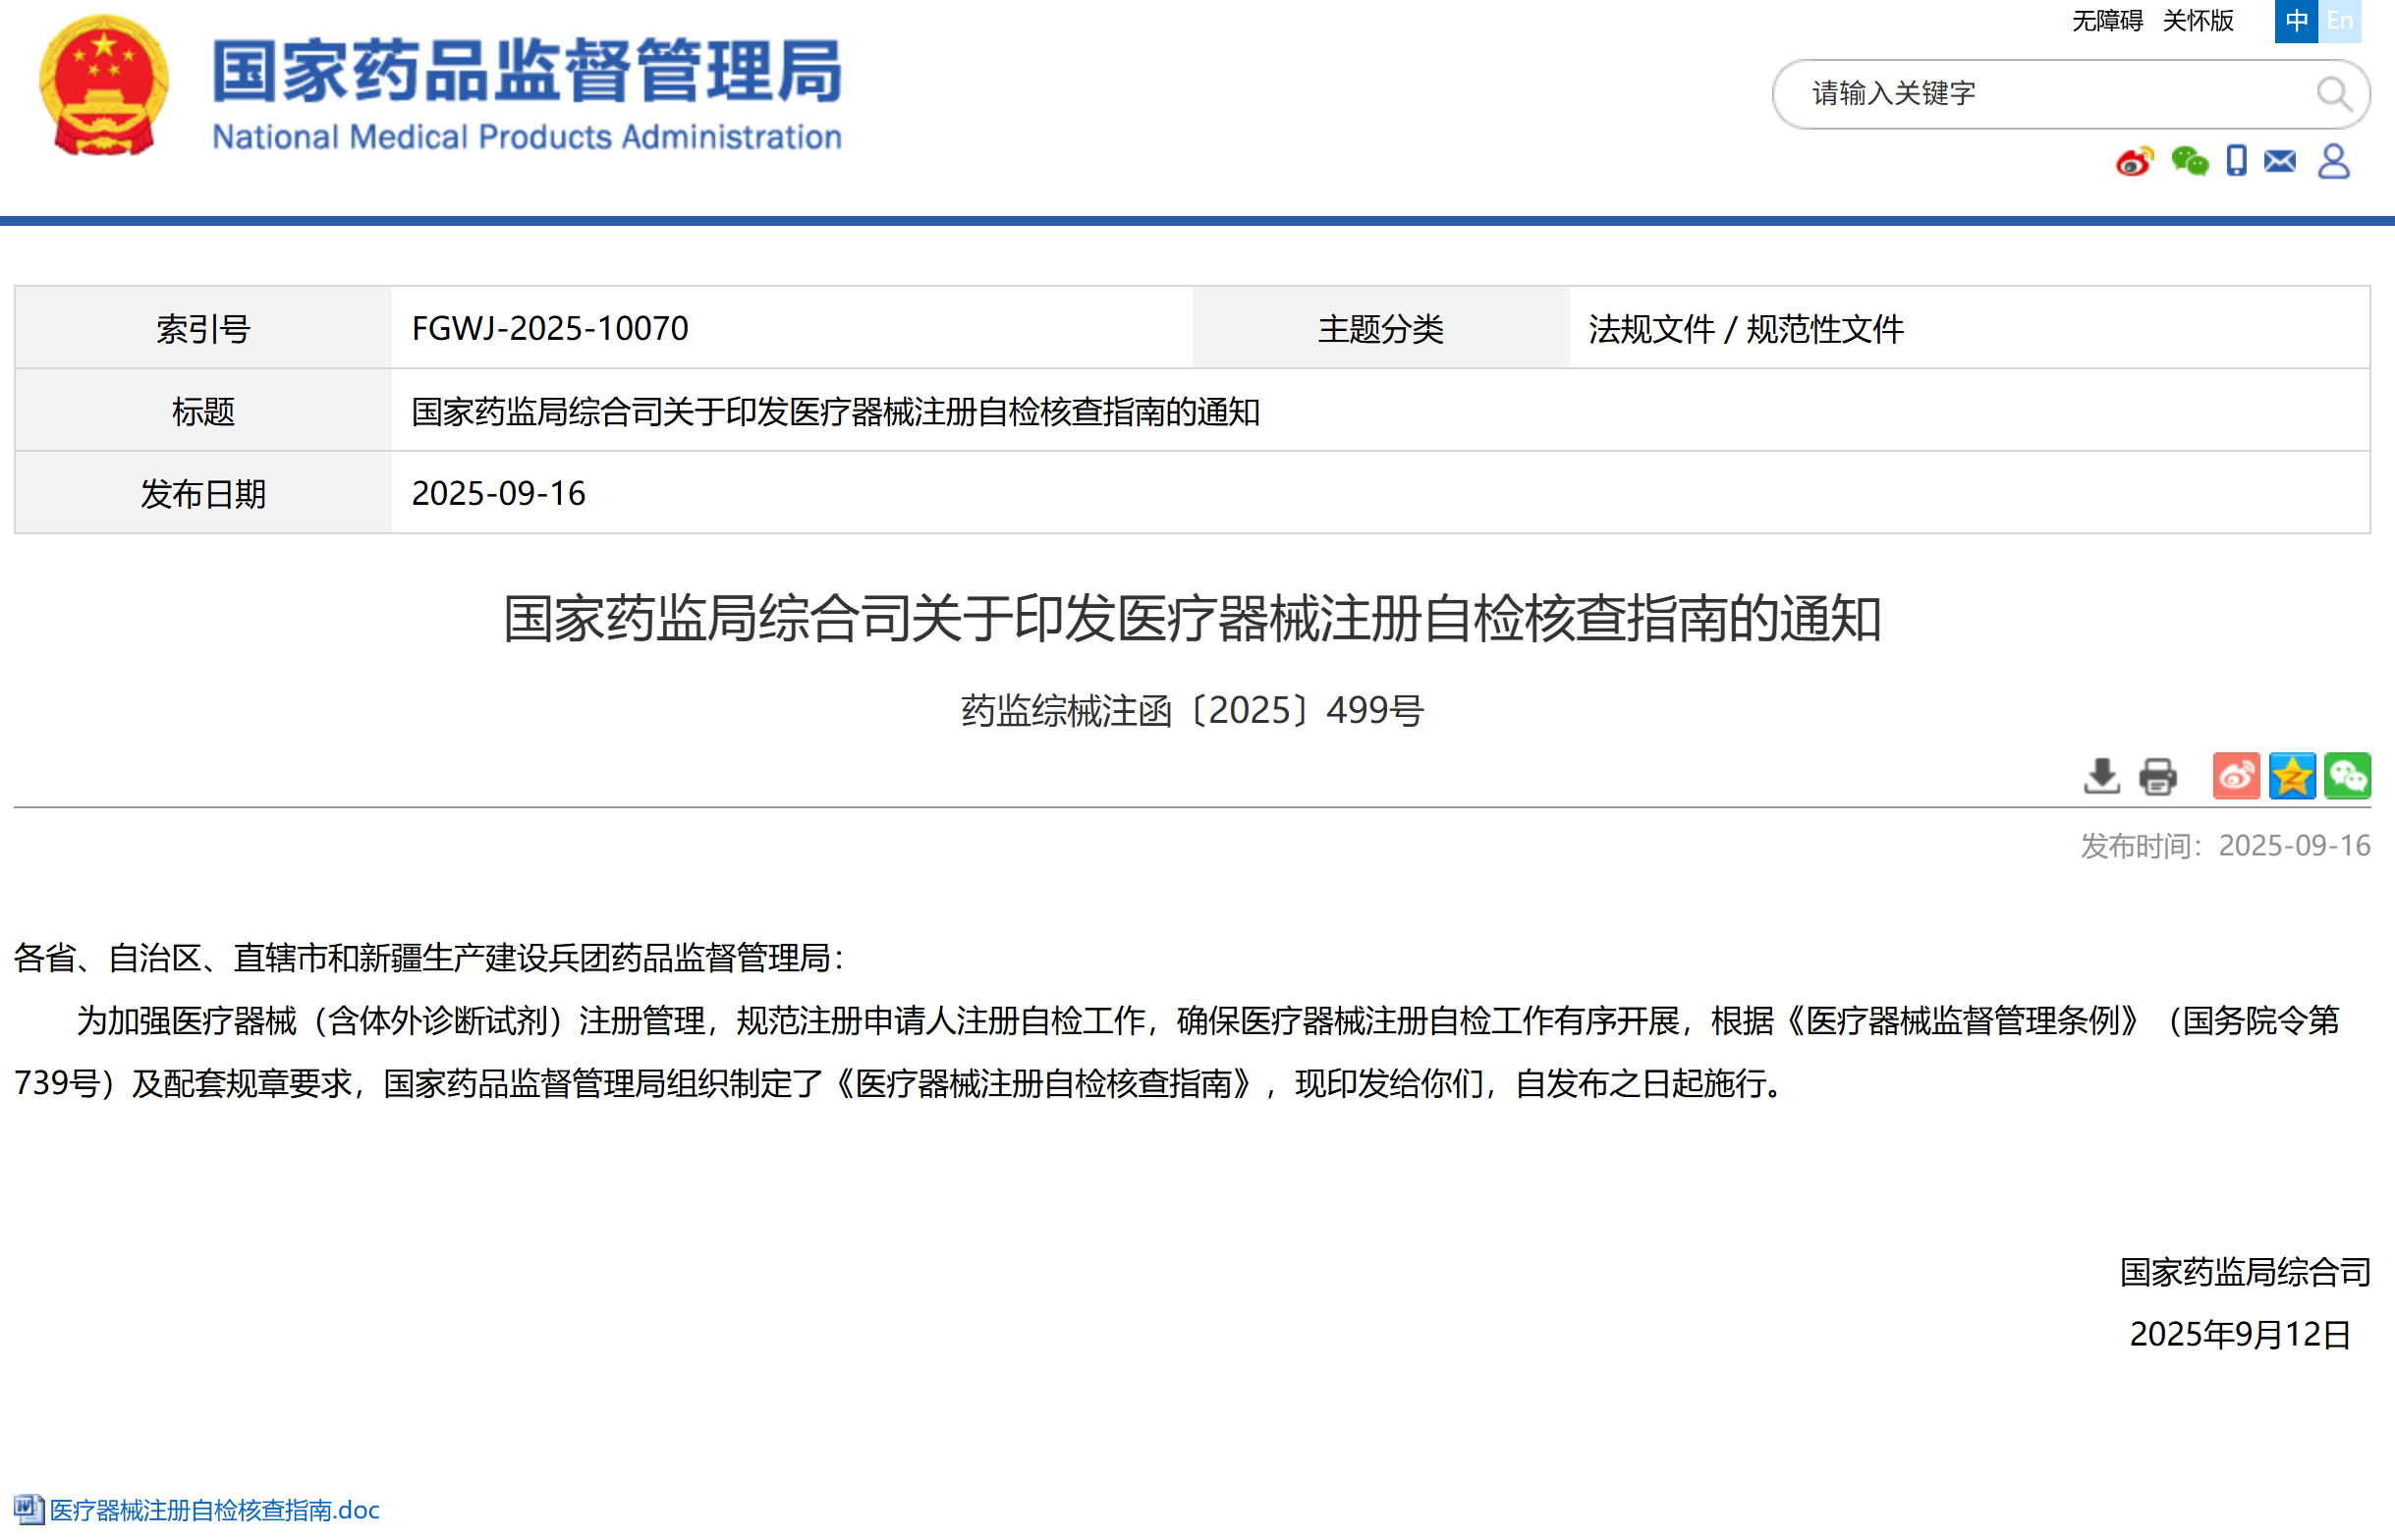Click the mobile phone icon
The width and height of the screenshot is (2395, 1540).
pos(2237,161)
